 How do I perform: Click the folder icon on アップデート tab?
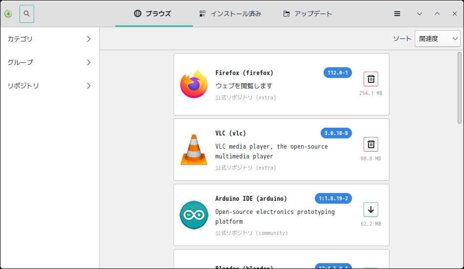tap(286, 14)
